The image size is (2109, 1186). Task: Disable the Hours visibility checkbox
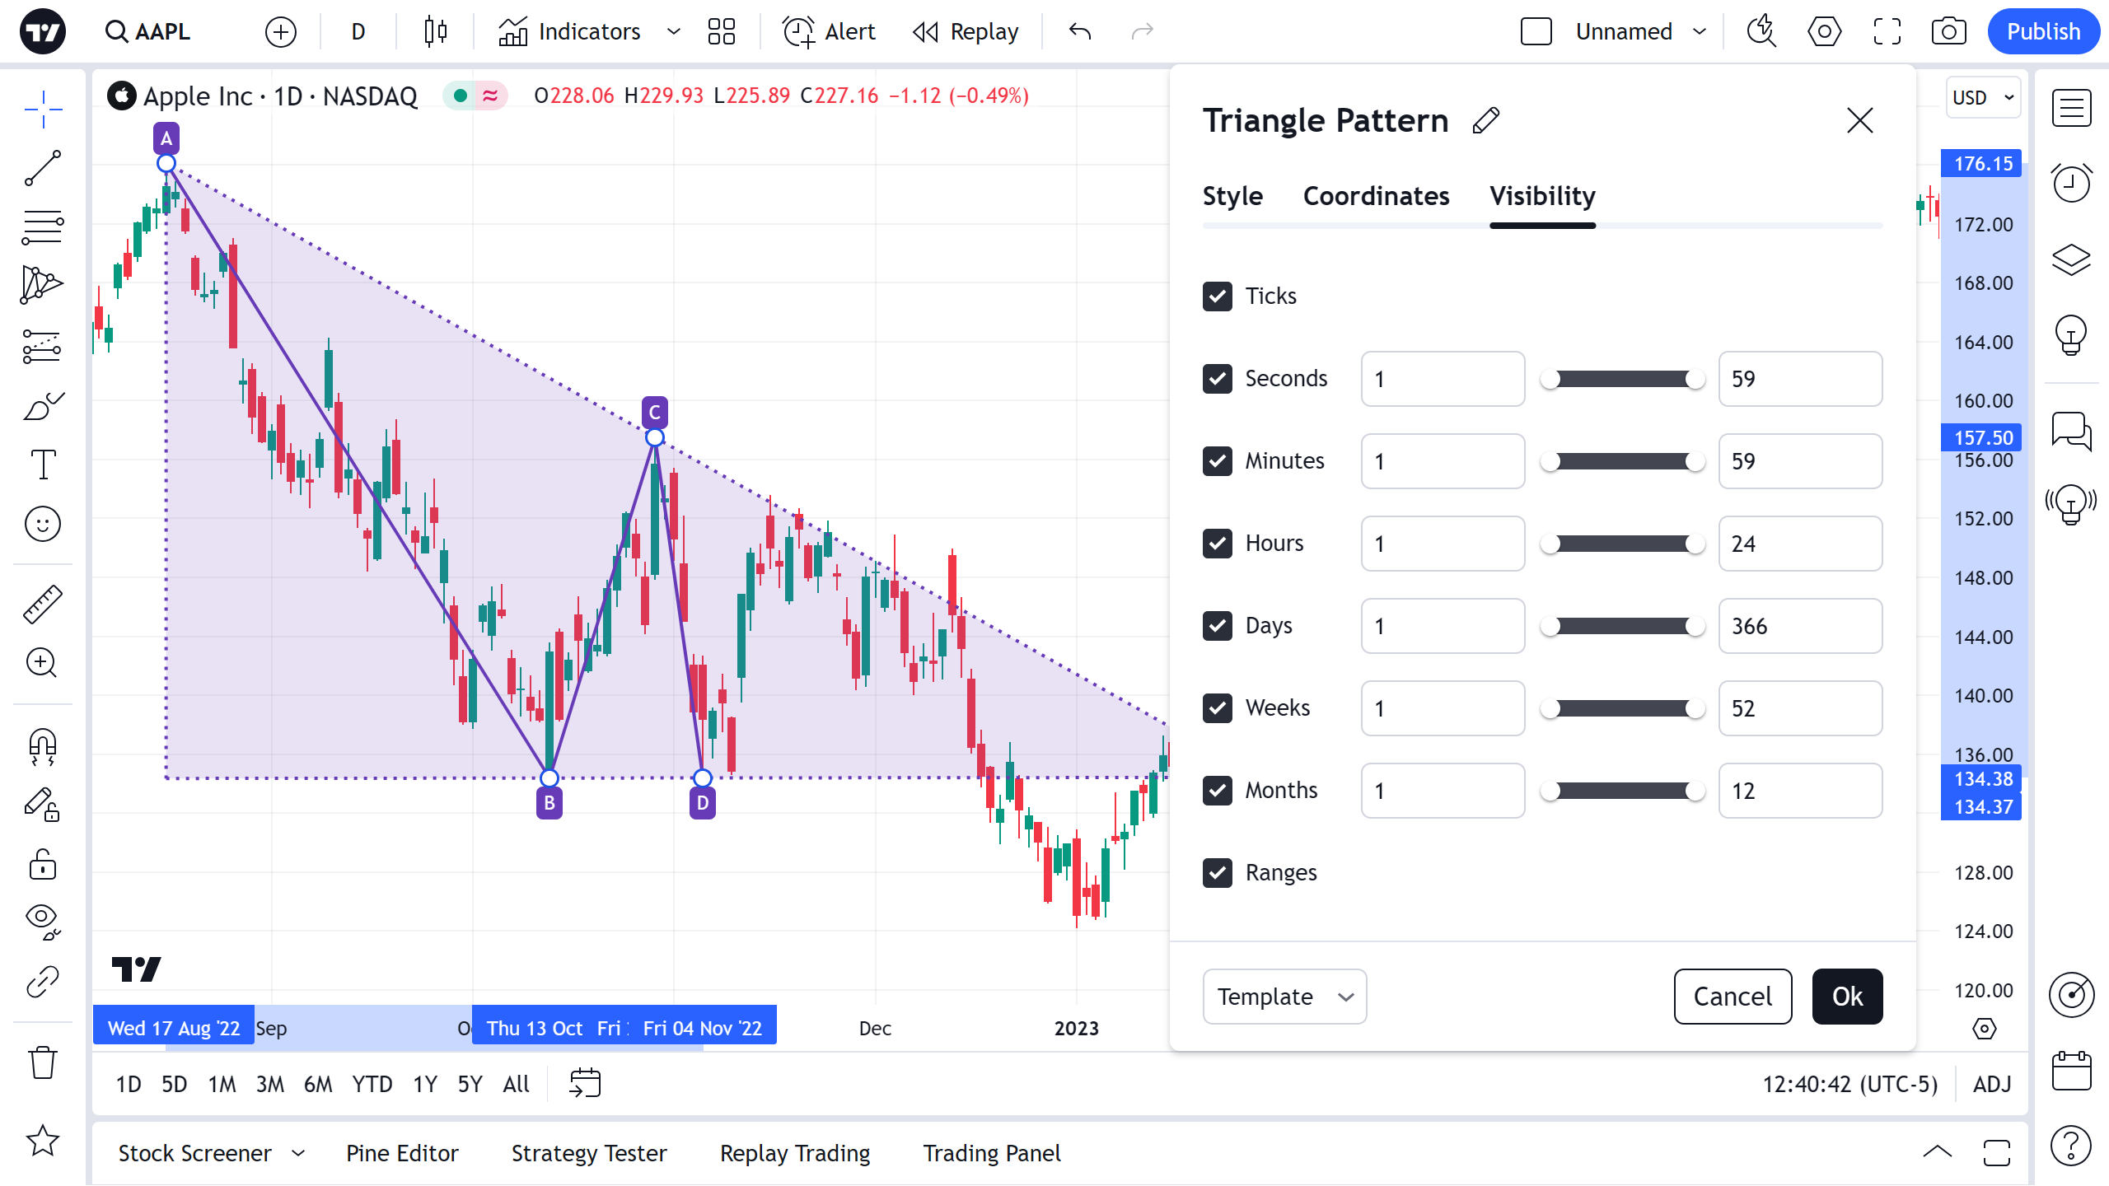pyautogui.click(x=1218, y=544)
